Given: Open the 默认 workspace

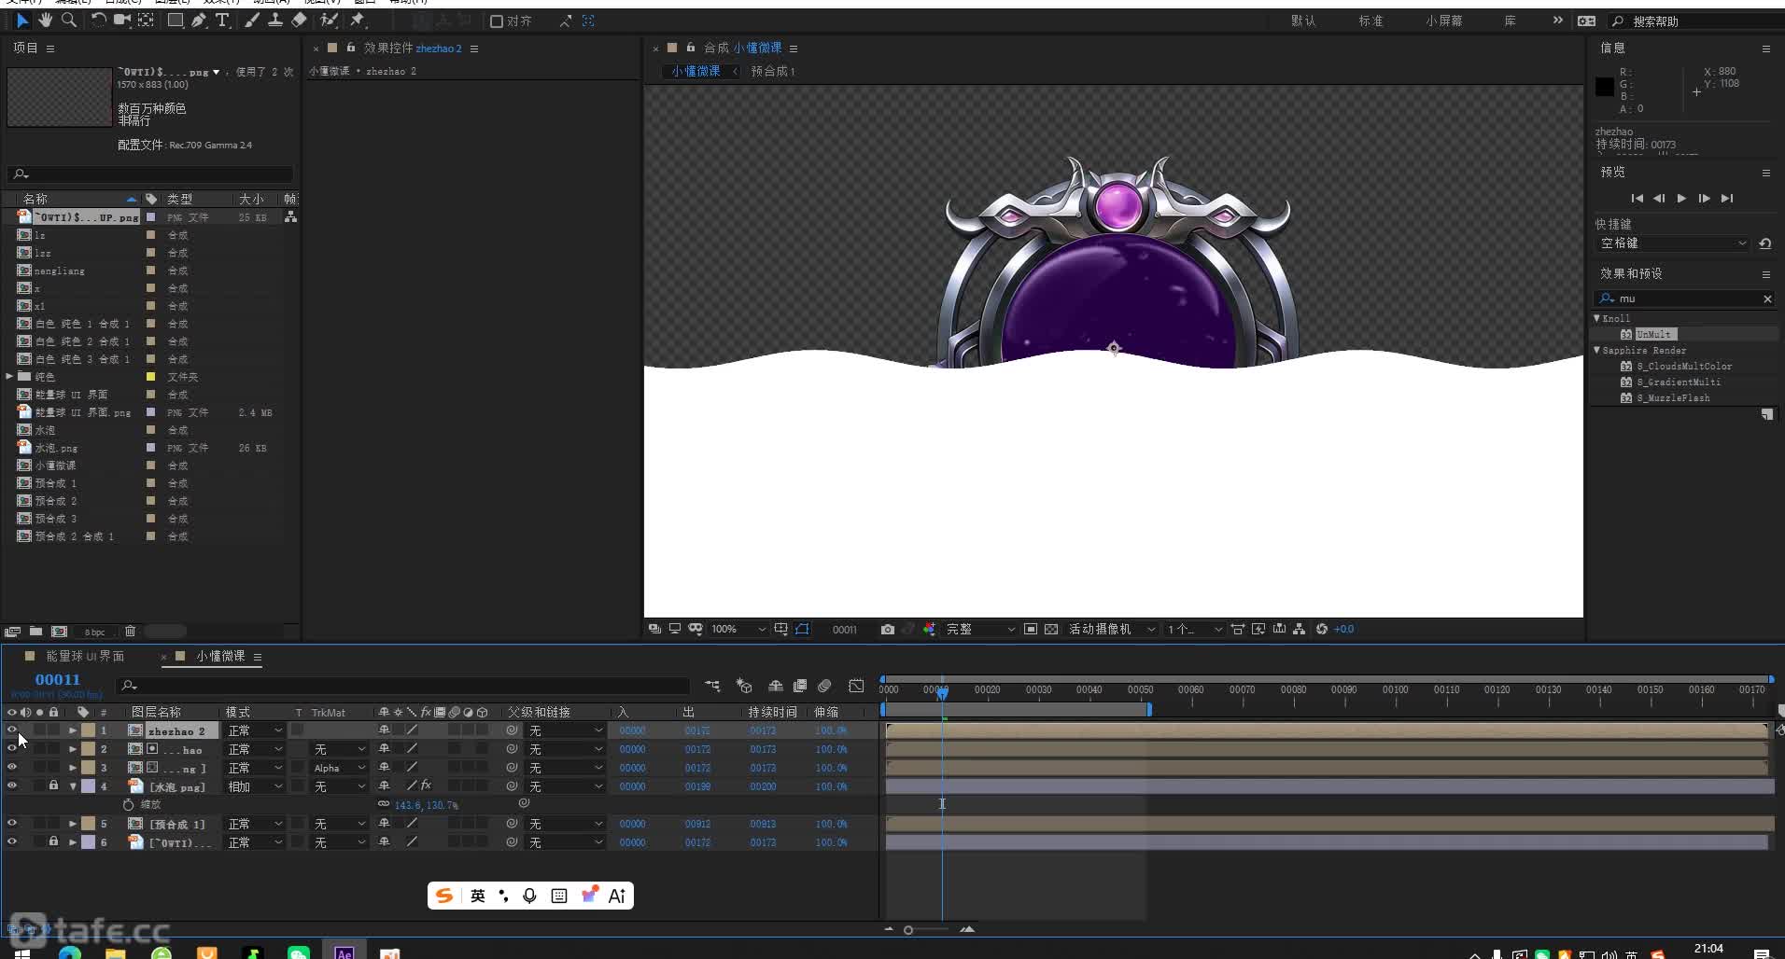Looking at the screenshot, I should coord(1303,21).
